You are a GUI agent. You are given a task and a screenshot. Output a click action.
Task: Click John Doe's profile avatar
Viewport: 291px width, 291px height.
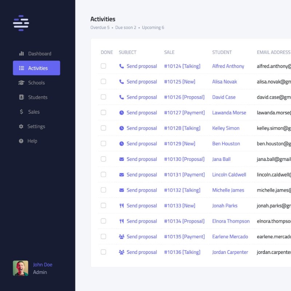(x=21, y=268)
